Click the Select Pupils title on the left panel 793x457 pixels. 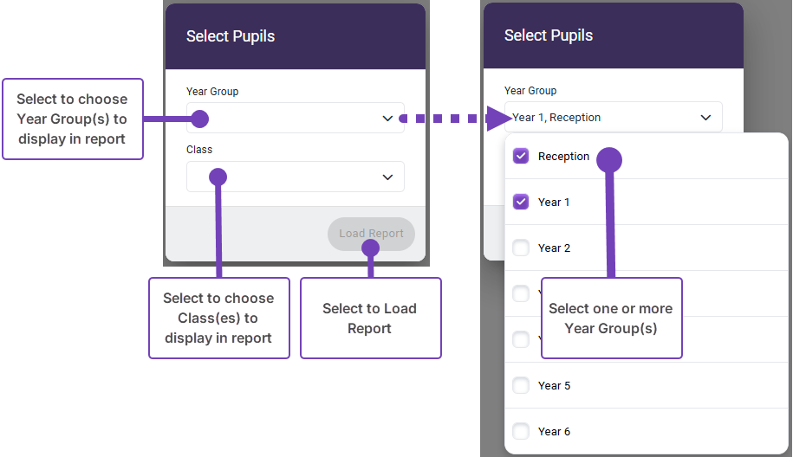point(231,36)
